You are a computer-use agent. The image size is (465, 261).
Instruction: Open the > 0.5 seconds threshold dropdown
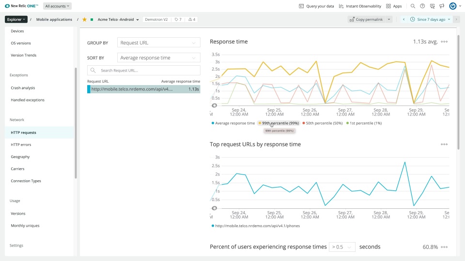342,247
